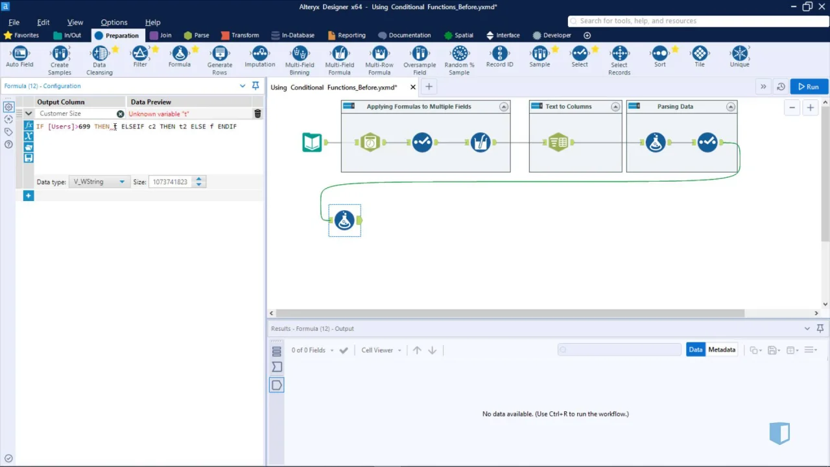Pick the Multi-Field Formula tool in the palette
The image size is (830, 467).
(340, 61)
